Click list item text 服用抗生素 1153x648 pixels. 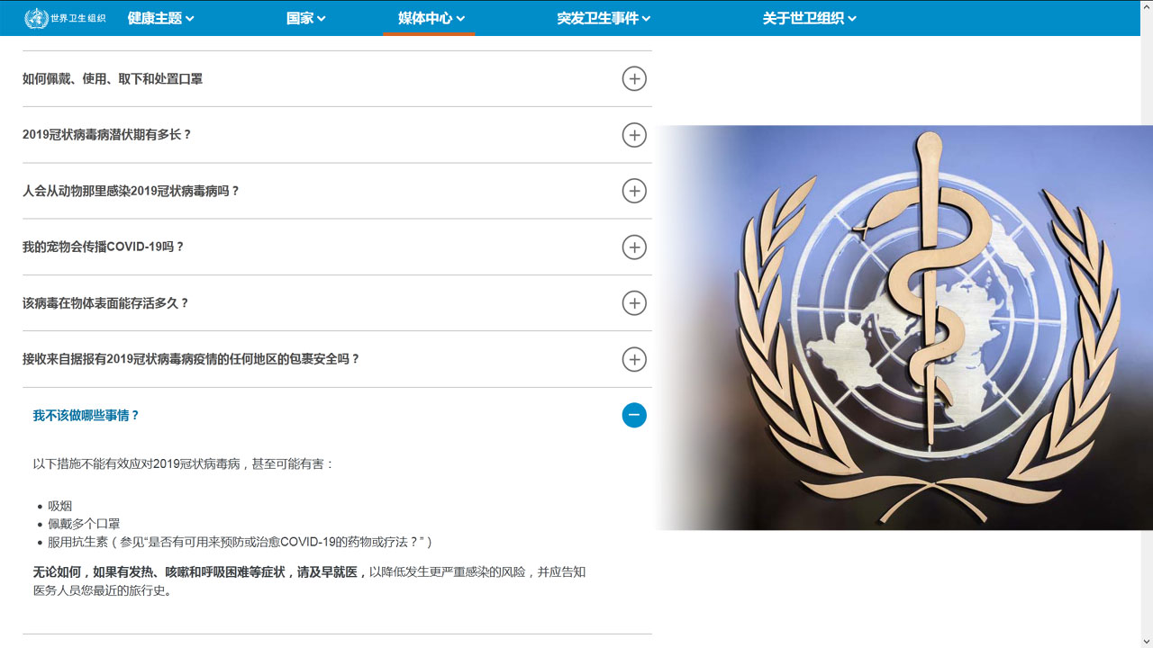coord(77,542)
